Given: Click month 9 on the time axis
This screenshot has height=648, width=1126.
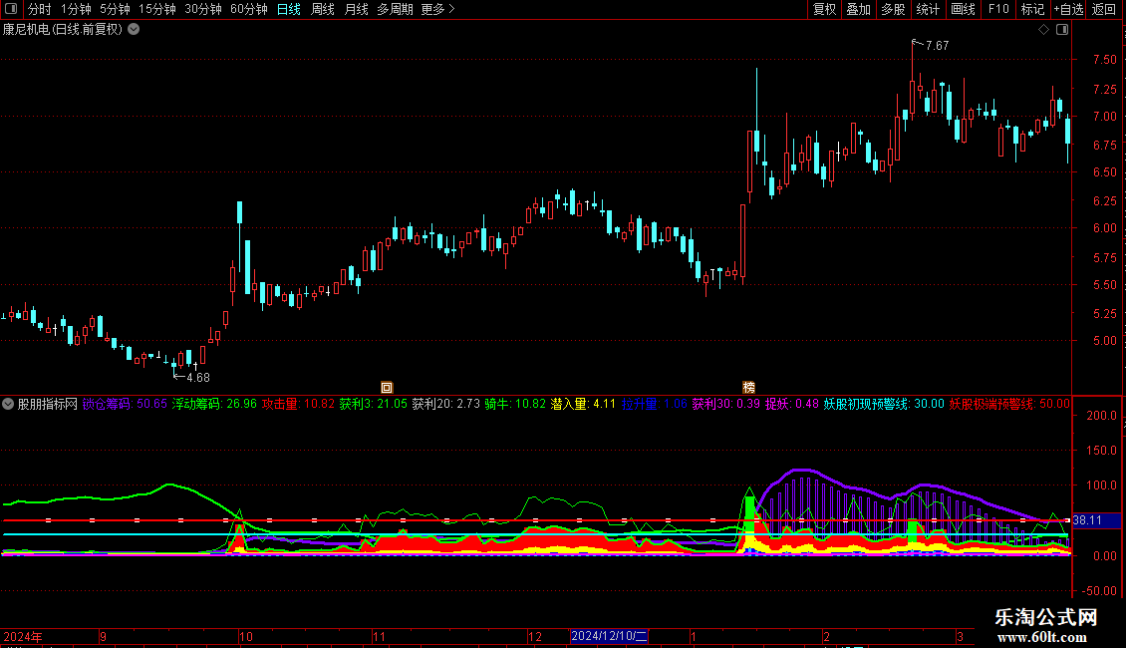Looking at the screenshot, I should coord(104,637).
